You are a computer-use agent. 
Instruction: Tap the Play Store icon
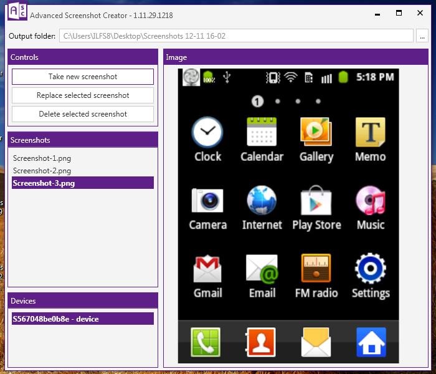click(x=316, y=200)
